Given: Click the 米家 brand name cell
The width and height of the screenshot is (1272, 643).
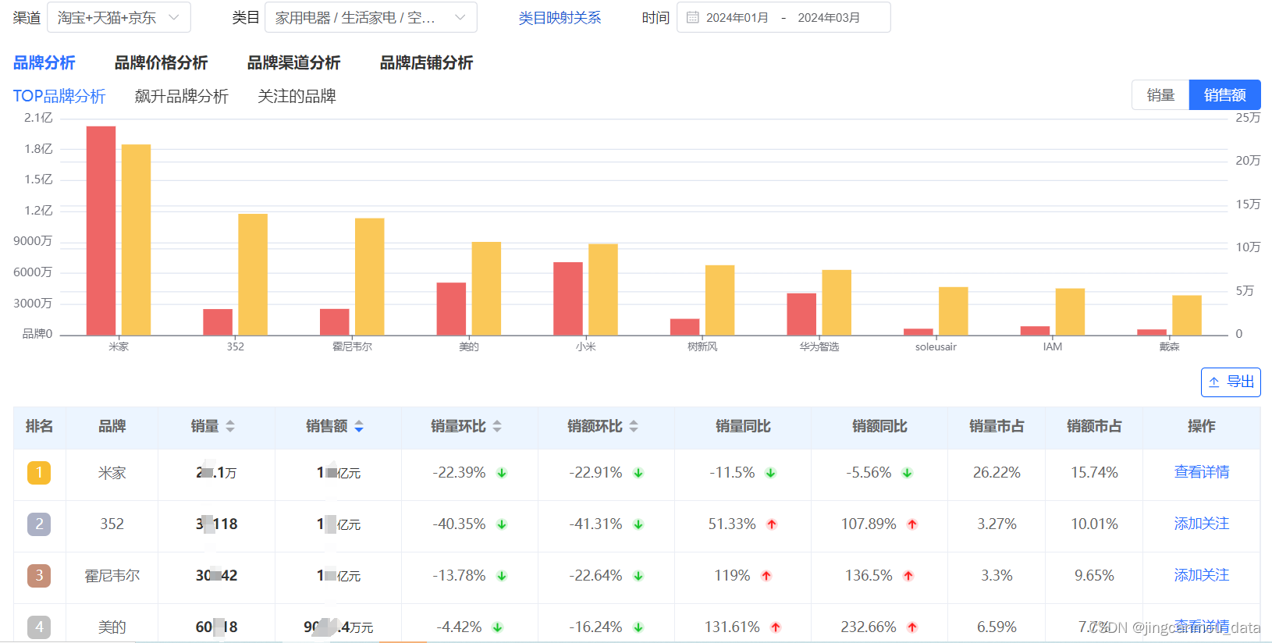Looking at the screenshot, I should coord(112,473).
